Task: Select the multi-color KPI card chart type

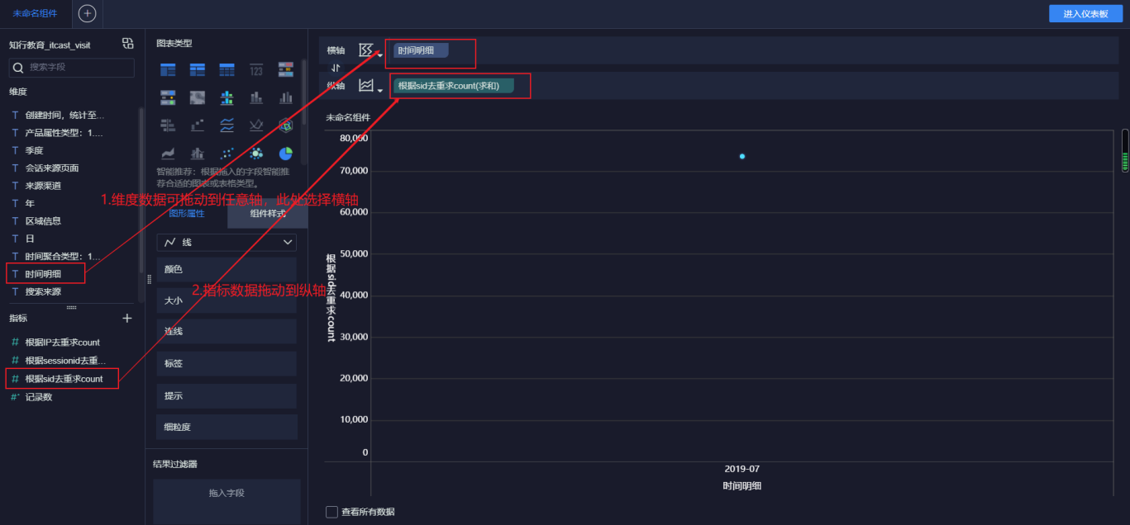Action: click(286, 69)
